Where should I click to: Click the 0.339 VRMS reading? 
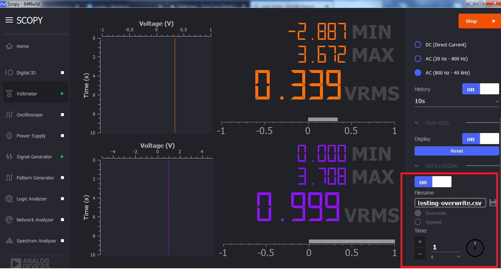point(299,85)
